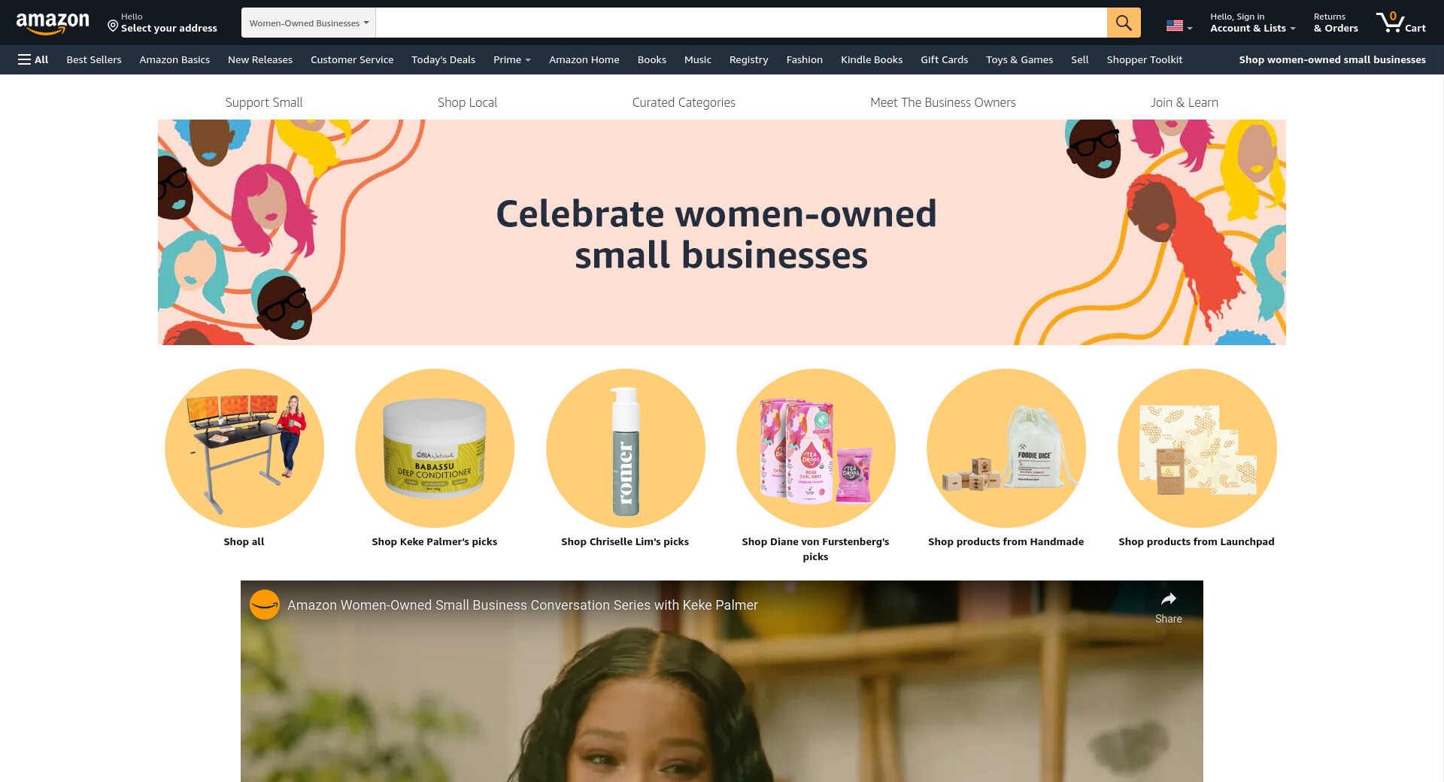Click the Amazon logo
The image size is (1444, 782).
(x=53, y=23)
